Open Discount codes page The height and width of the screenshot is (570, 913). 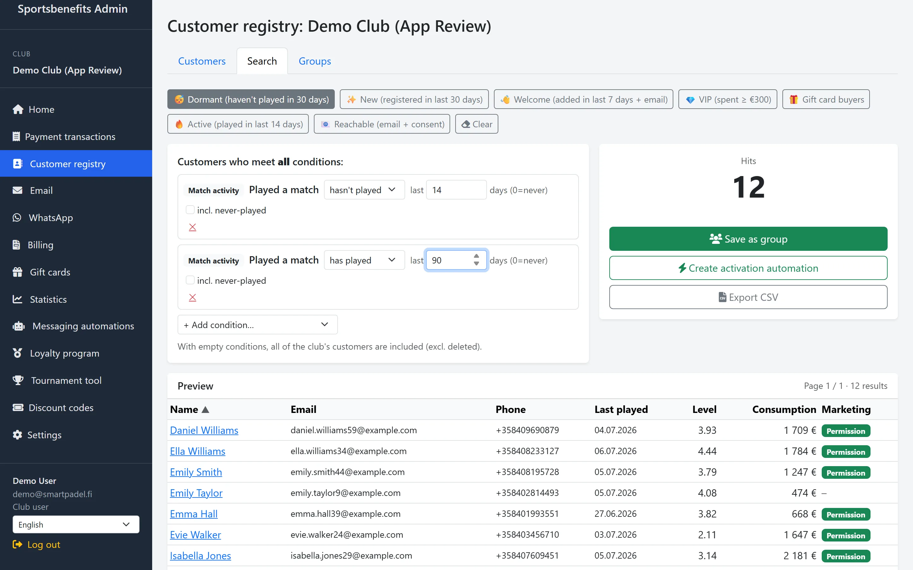pos(76,408)
